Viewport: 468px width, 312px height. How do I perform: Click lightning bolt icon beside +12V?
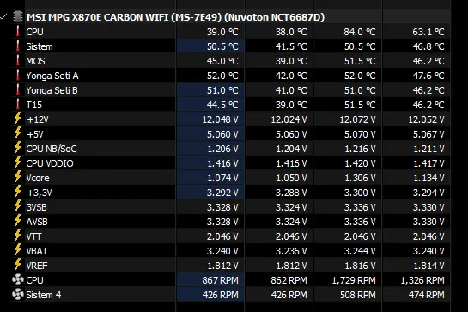18,119
